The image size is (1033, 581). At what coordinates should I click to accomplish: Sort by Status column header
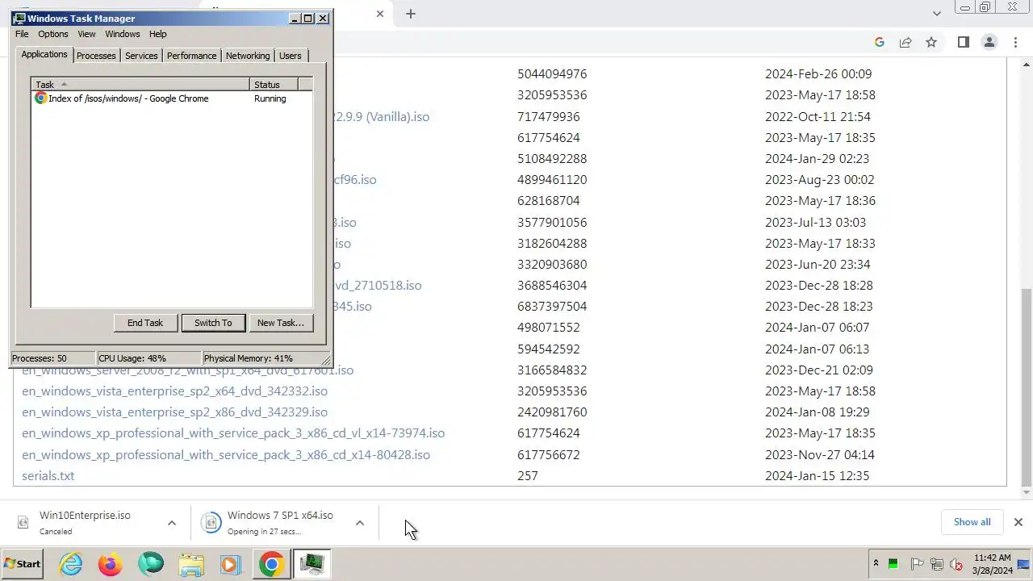(x=274, y=85)
